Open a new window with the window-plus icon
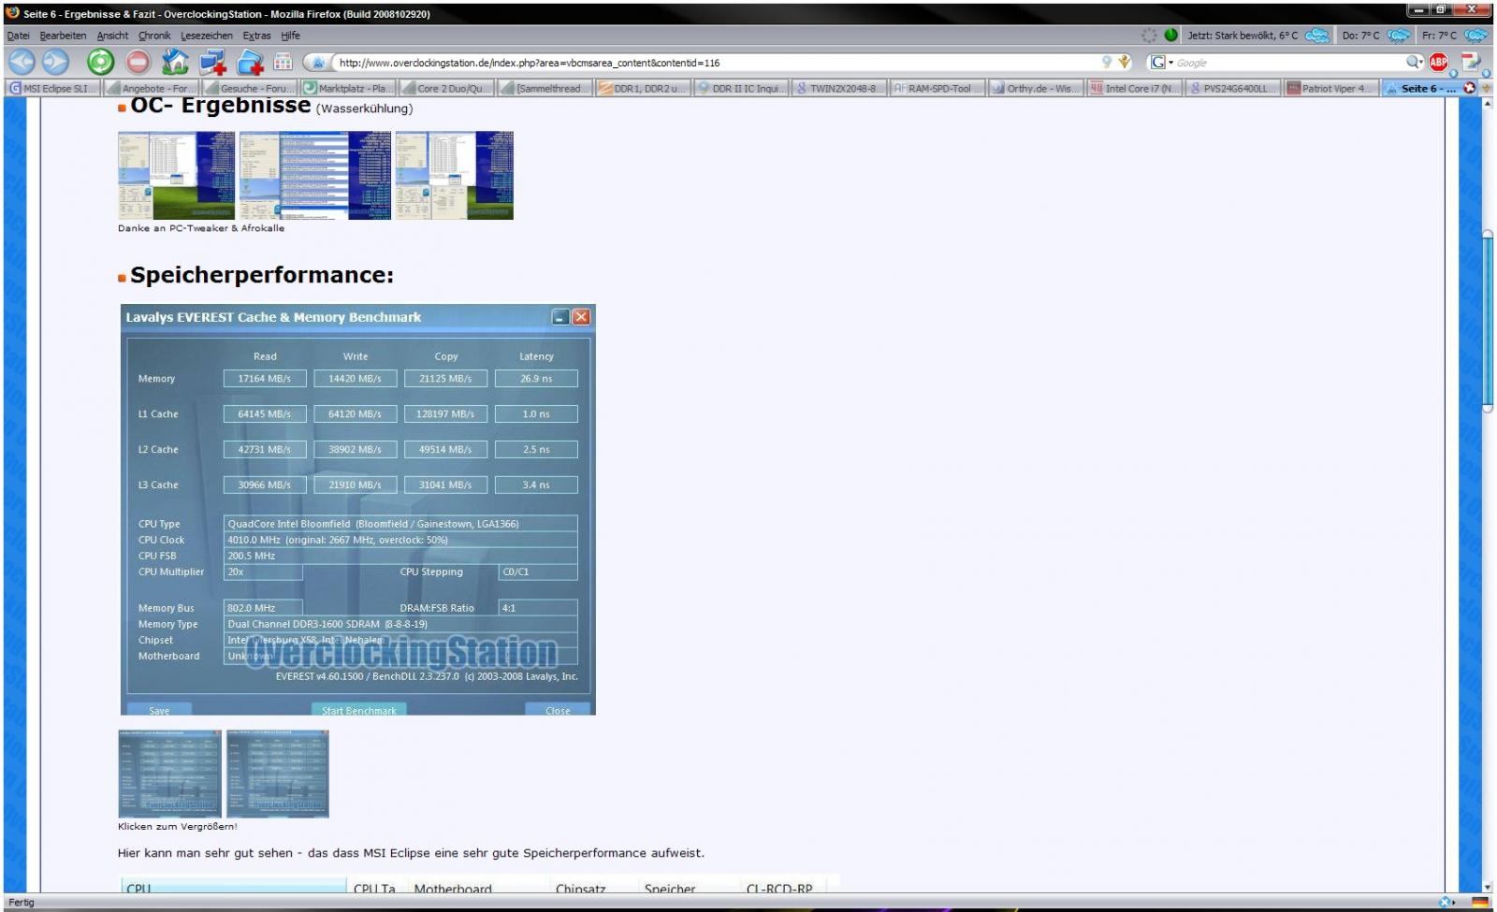 coord(250,63)
